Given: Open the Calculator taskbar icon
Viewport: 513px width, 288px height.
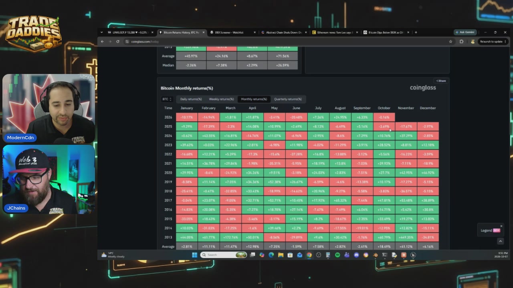Looking at the screenshot, I should (x=328, y=255).
